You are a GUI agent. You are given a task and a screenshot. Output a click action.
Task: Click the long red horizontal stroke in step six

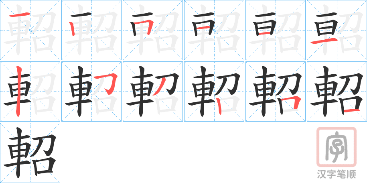[324, 42]
